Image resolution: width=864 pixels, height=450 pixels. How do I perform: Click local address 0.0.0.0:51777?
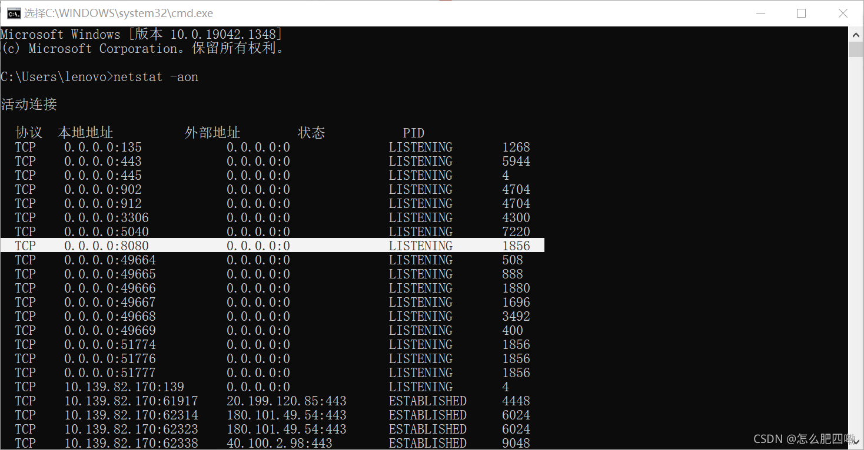click(110, 373)
